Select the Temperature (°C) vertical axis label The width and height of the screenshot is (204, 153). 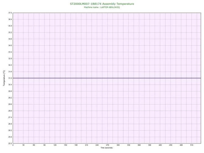coord(4,78)
